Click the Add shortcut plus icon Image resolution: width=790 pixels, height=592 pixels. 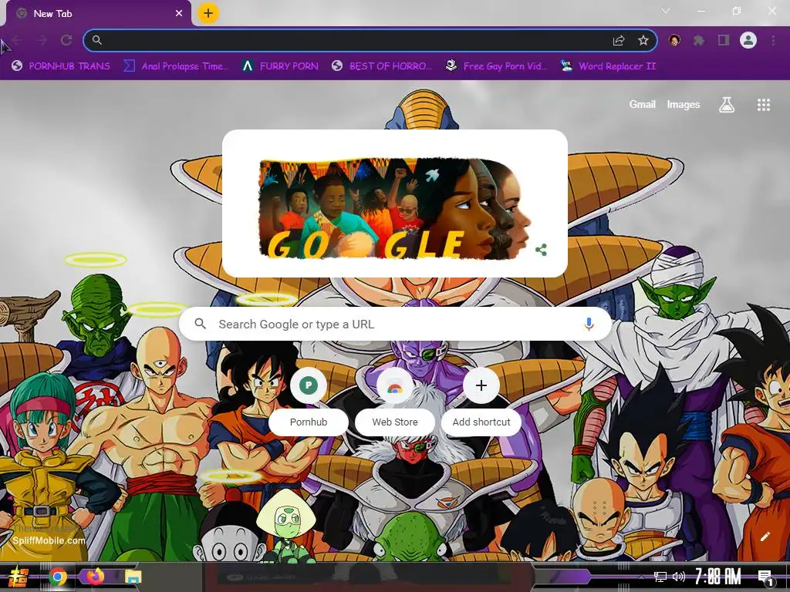[x=481, y=385]
